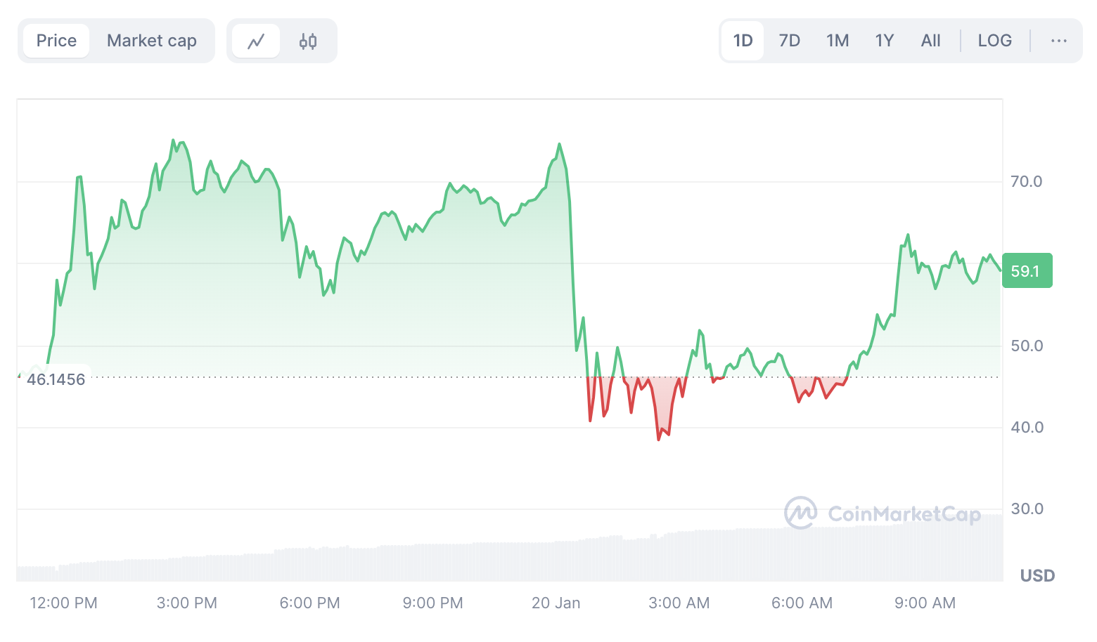Switch to the Market cap tab
The width and height of the screenshot is (1097, 642).
click(152, 41)
